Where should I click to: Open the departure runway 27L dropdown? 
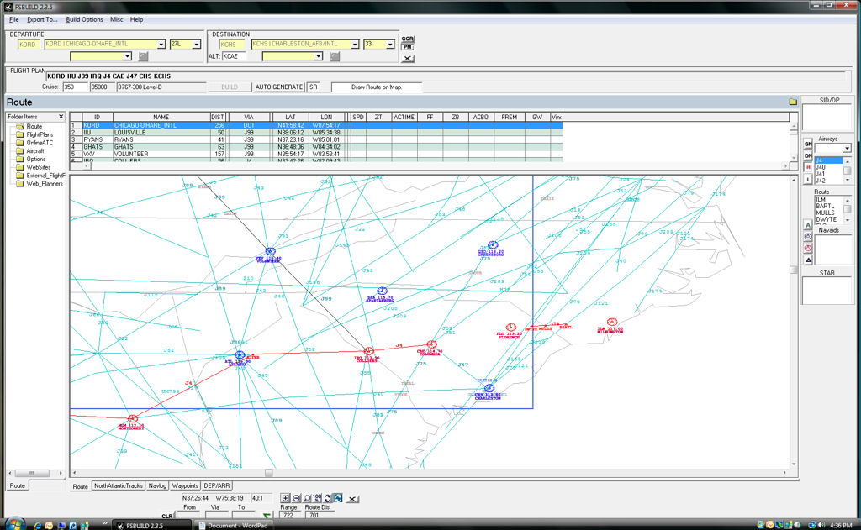point(197,44)
